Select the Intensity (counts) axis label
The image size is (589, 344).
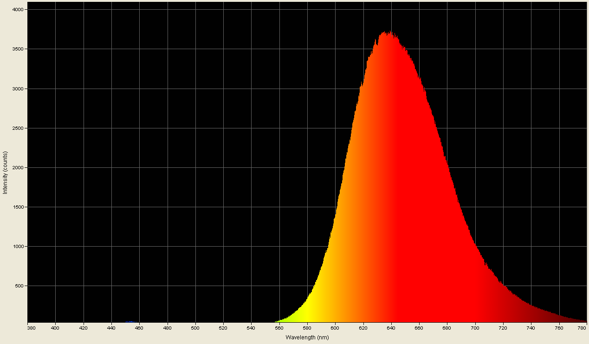tap(5, 171)
